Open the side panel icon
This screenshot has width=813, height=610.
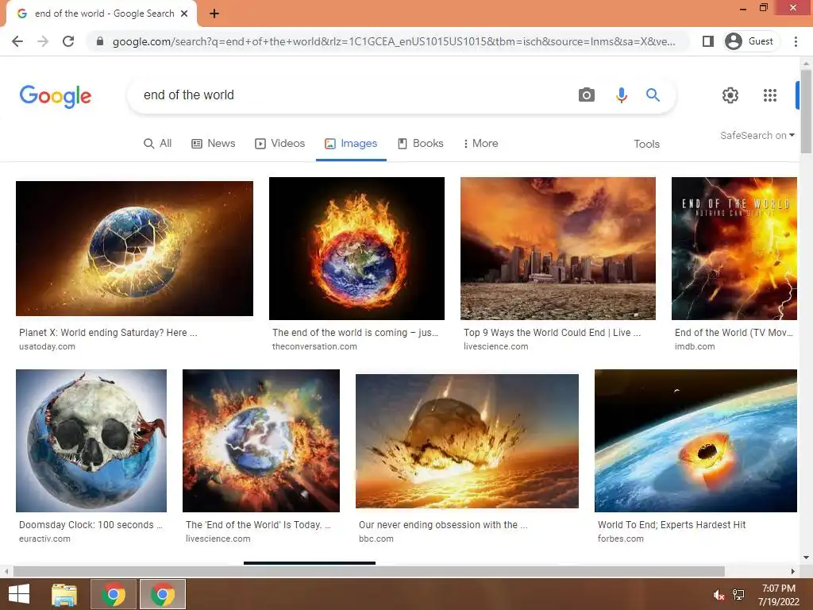707,41
